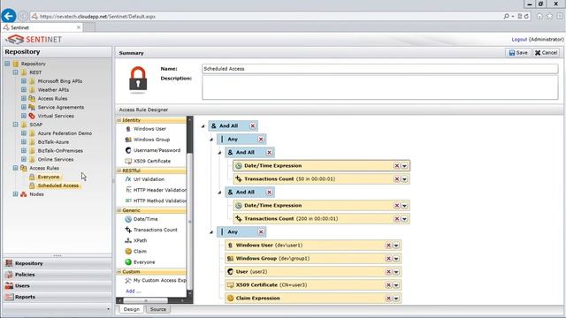
Task: Collapse the Generic palette section
Action: click(119, 210)
